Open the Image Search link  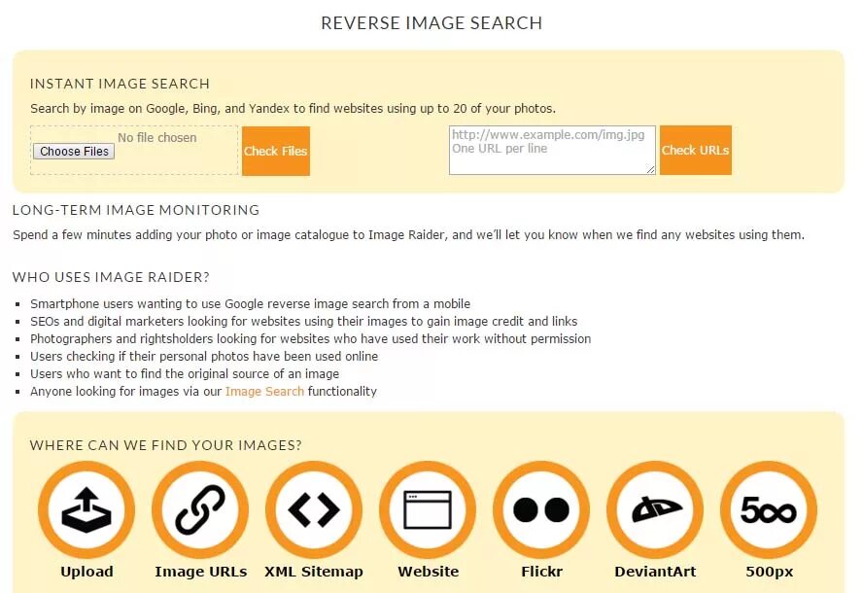[264, 392]
